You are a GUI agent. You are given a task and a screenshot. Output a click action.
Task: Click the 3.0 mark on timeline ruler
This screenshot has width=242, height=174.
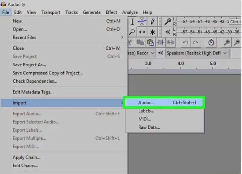148,63
